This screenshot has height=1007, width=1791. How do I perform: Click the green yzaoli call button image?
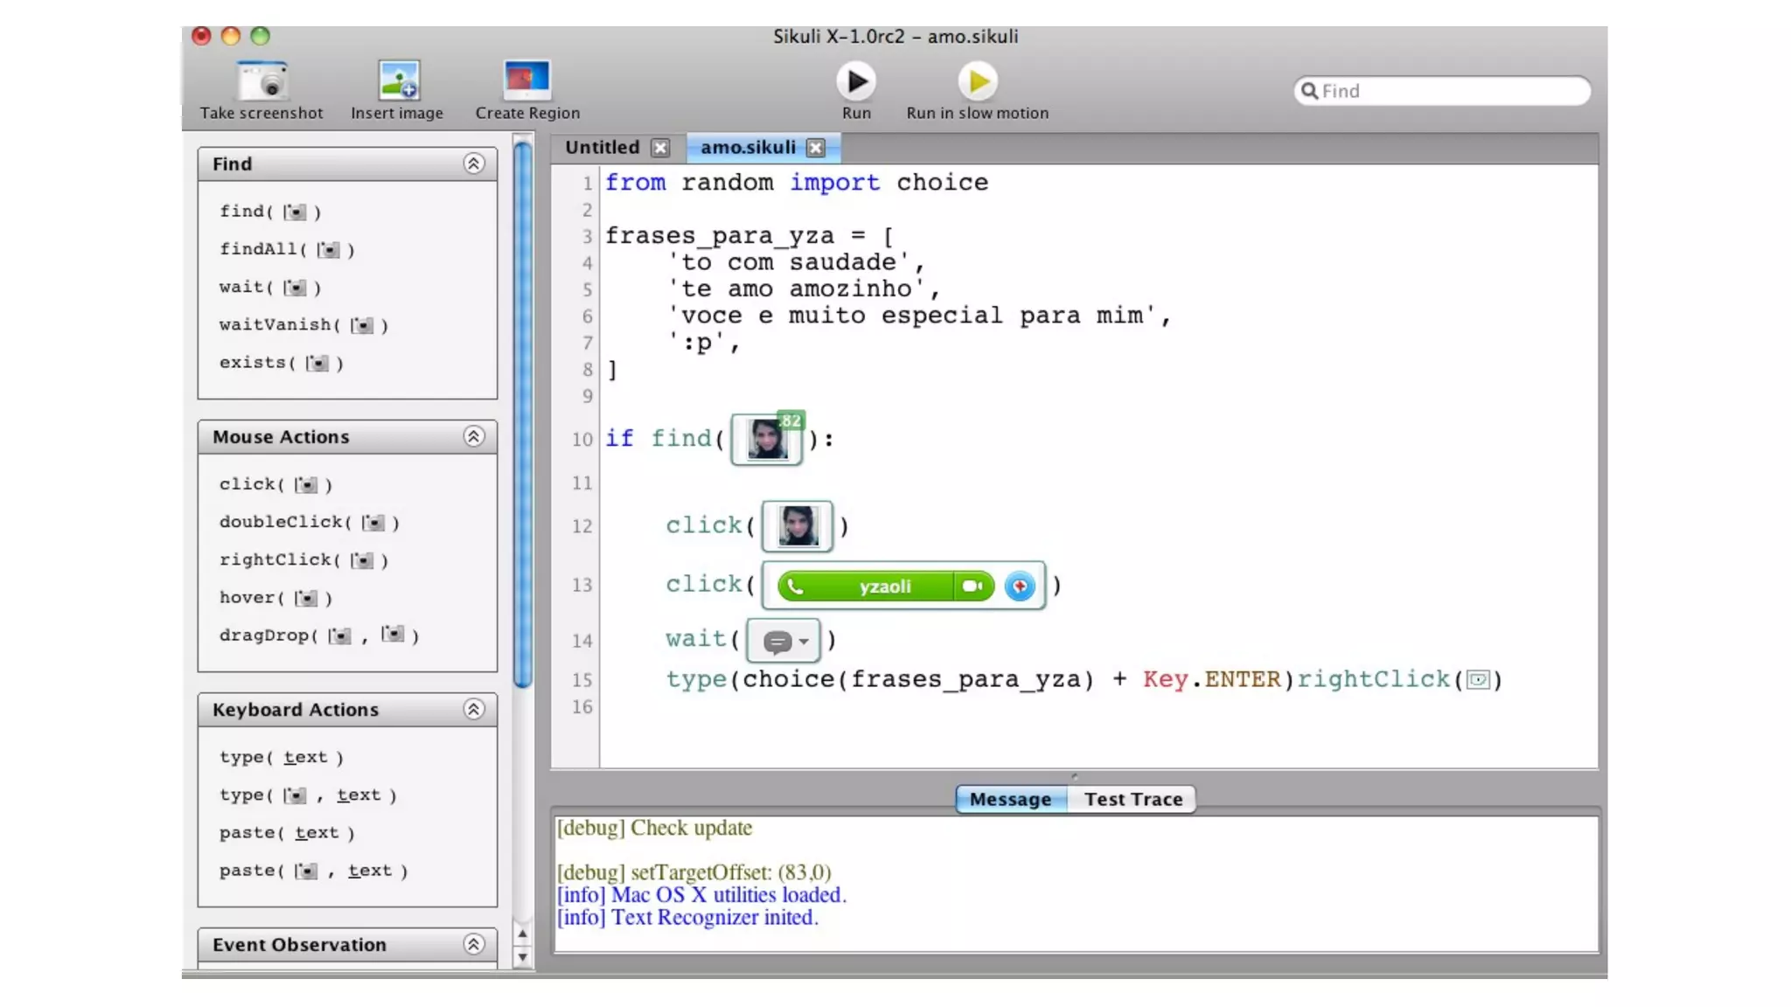click(x=885, y=586)
